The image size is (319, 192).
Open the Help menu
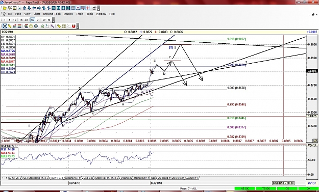[x=112, y=14]
